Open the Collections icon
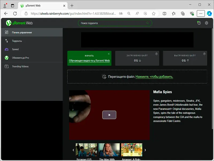 [x=183, y=13]
